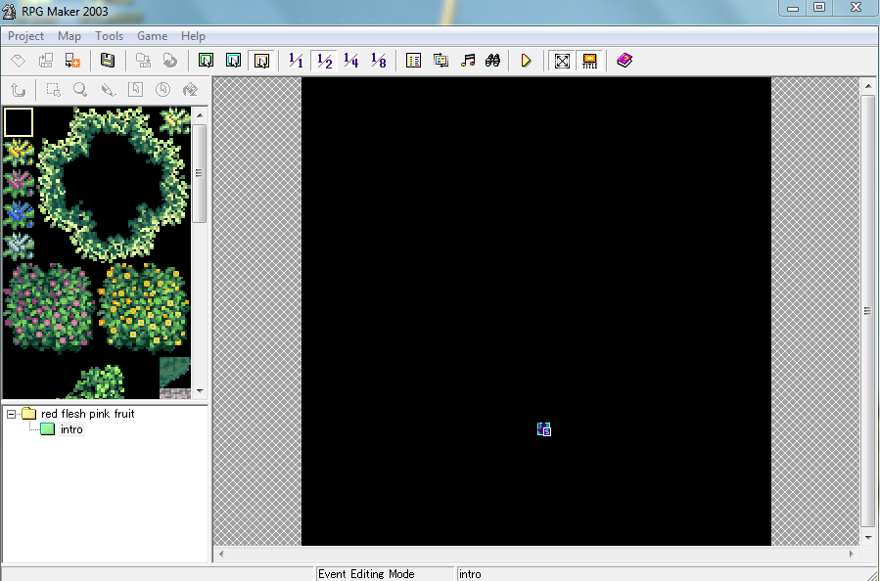Collapse the red flesh pink fruit folder

(12, 414)
